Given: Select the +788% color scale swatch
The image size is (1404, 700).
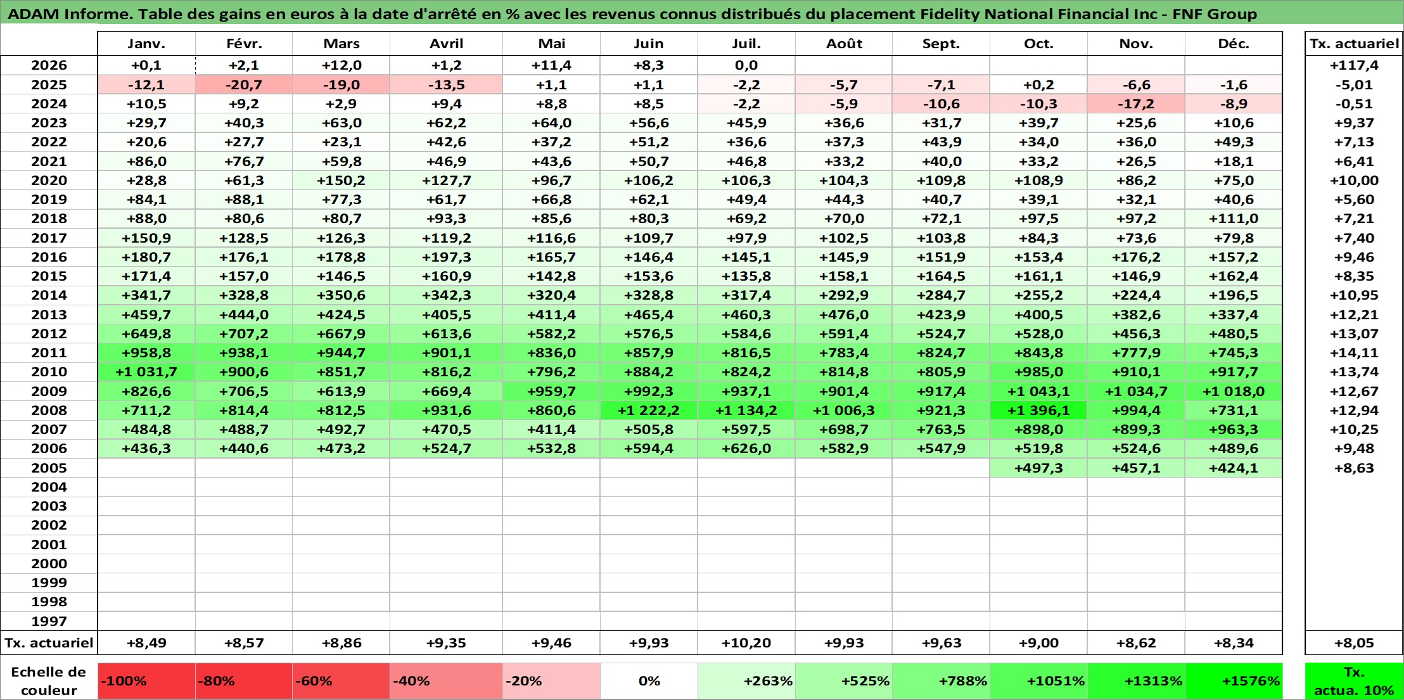Looking at the screenshot, I should click(x=941, y=681).
